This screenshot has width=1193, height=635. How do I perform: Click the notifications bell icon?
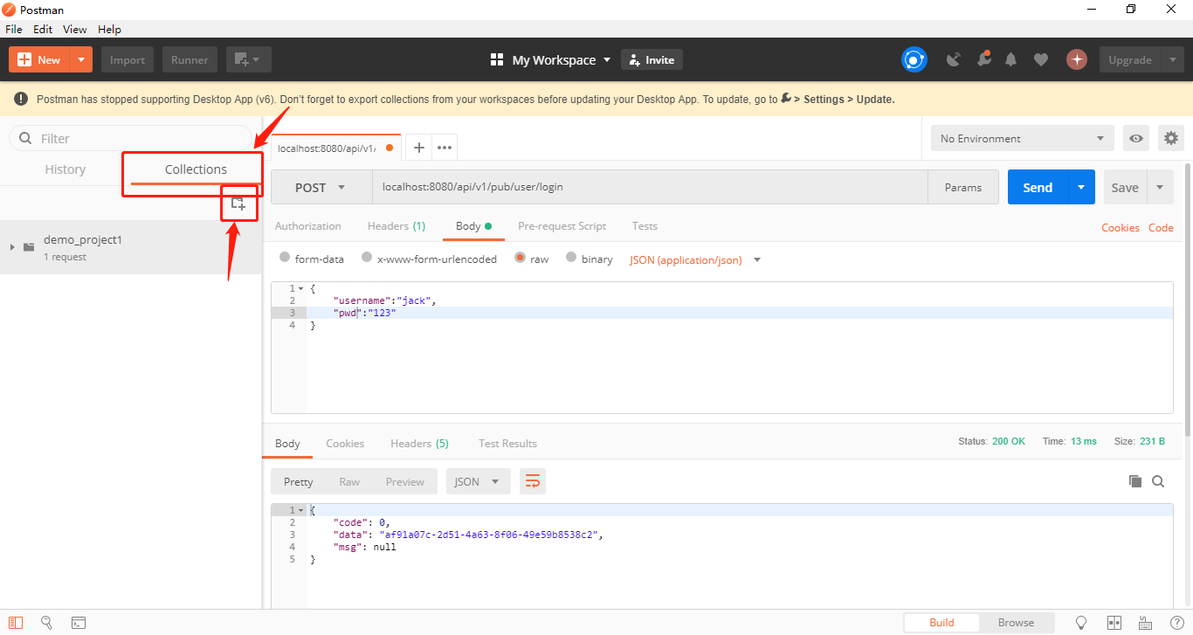1010,59
